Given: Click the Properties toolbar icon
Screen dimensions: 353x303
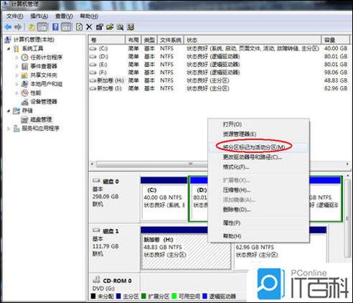Looking at the screenshot, I should point(100,27).
